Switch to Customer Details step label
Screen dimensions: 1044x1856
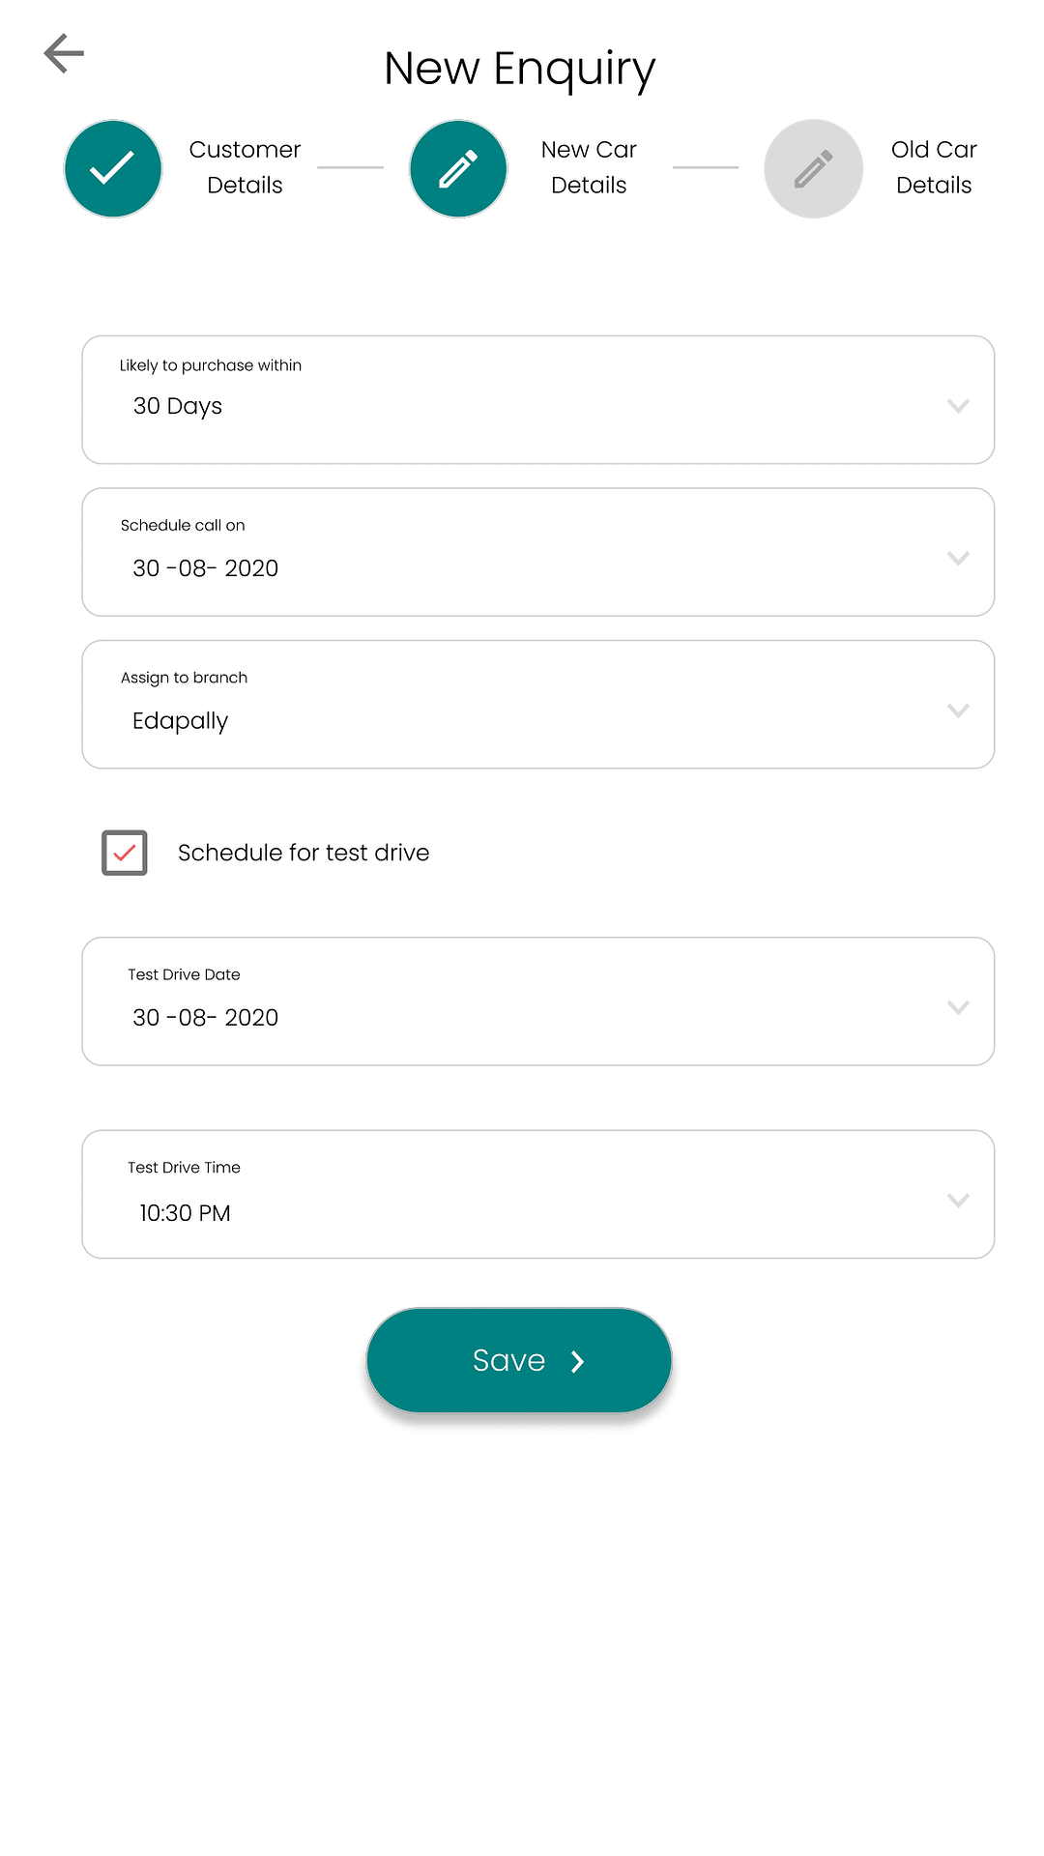pyautogui.click(x=245, y=167)
